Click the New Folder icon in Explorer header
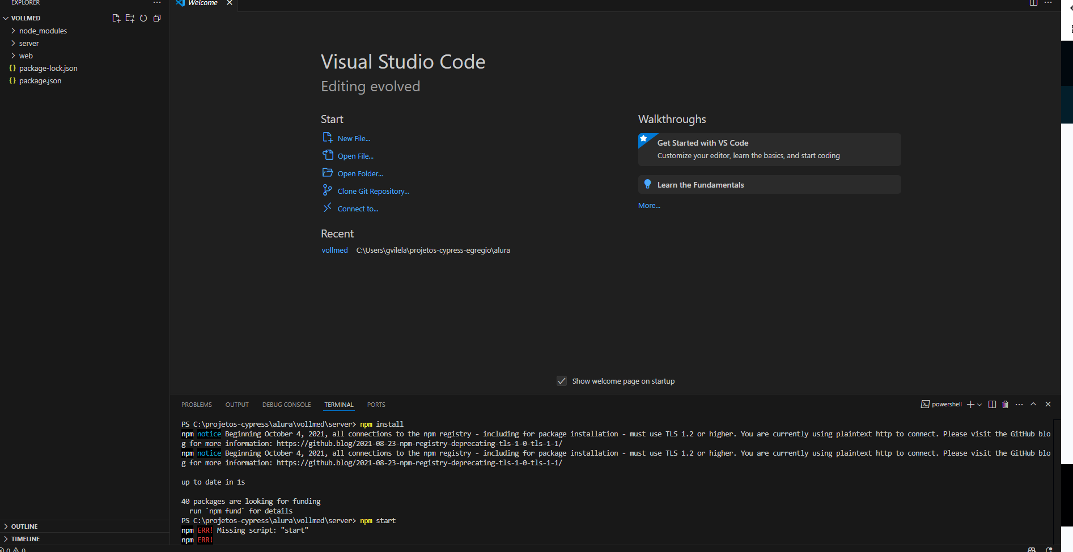 pos(130,18)
